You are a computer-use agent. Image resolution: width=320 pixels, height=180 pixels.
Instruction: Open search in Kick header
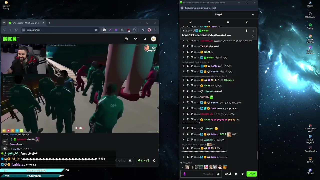coord(145,39)
